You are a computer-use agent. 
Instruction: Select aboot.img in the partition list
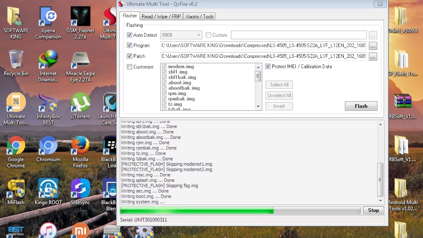(x=179, y=83)
